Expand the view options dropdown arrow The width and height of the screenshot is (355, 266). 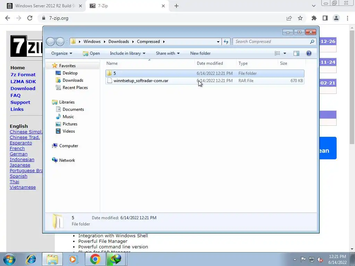(x=285, y=53)
